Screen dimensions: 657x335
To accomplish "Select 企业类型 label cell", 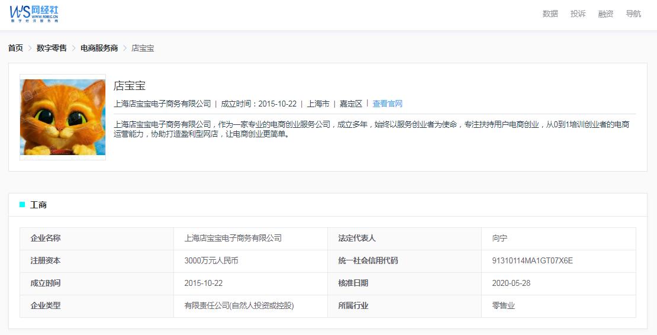I will tap(97, 306).
